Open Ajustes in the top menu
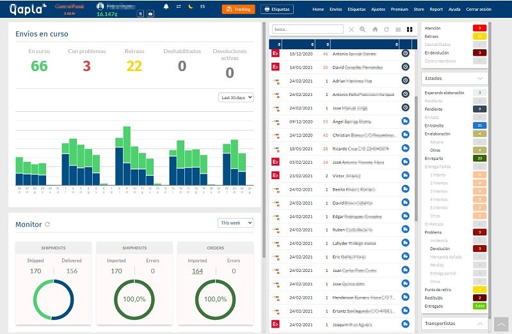The height and width of the screenshot is (334, 512). (x=378, y=9)
